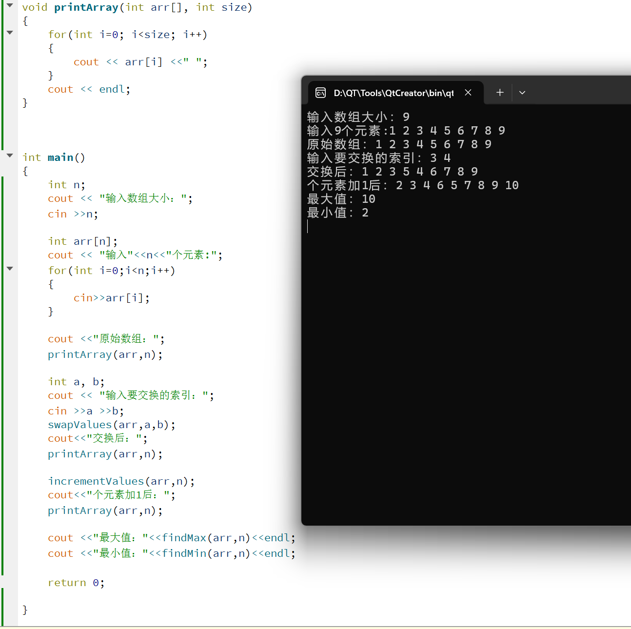Click the swapValues function call in the code
631x629 pixels.
[79, 424]
